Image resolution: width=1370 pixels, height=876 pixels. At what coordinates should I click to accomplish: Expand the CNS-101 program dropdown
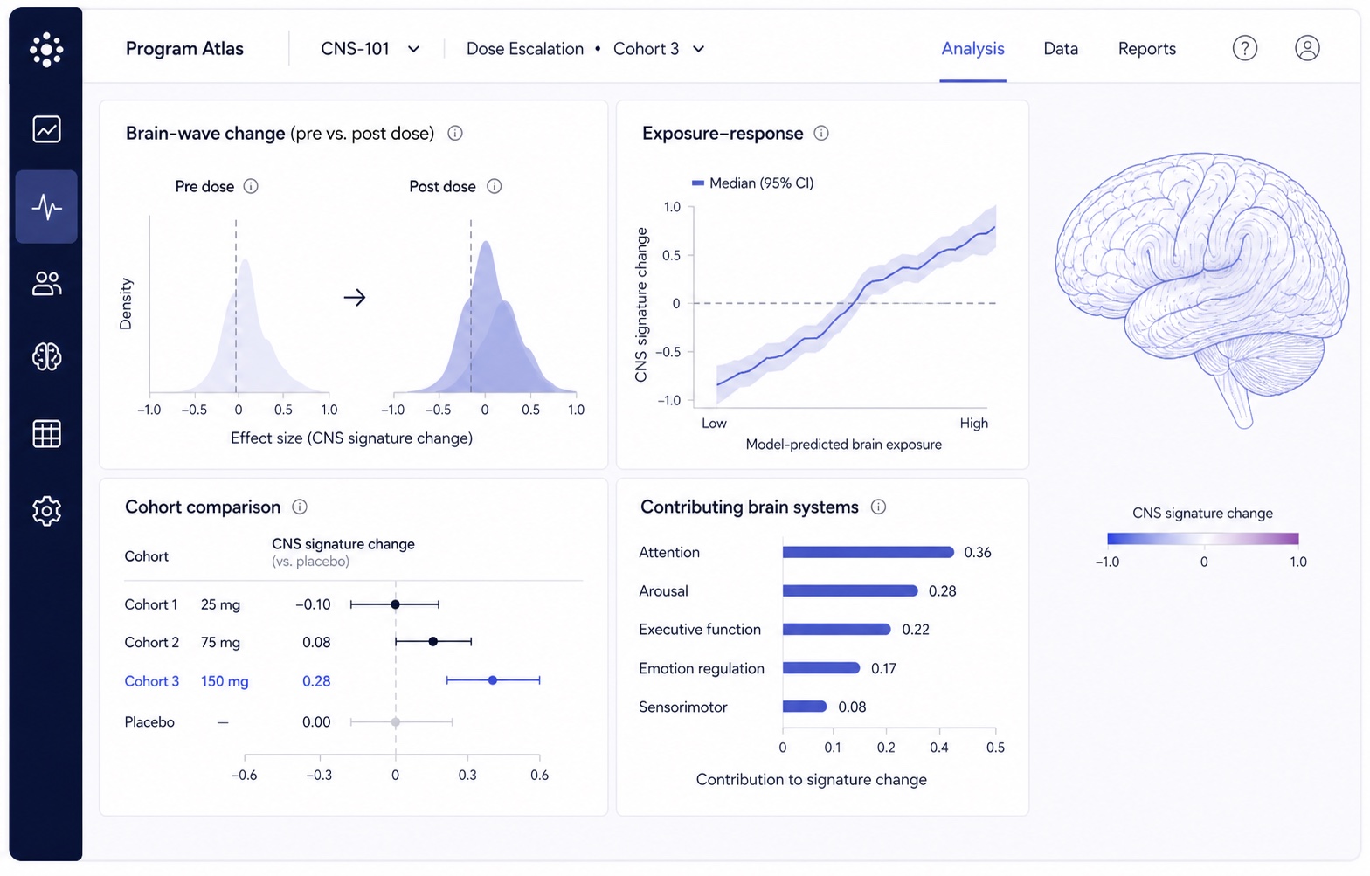point(414,49)
